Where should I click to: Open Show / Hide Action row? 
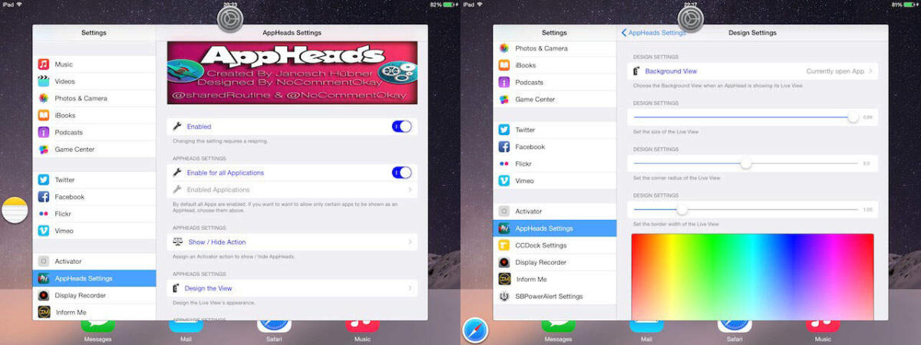click(292, 242)
